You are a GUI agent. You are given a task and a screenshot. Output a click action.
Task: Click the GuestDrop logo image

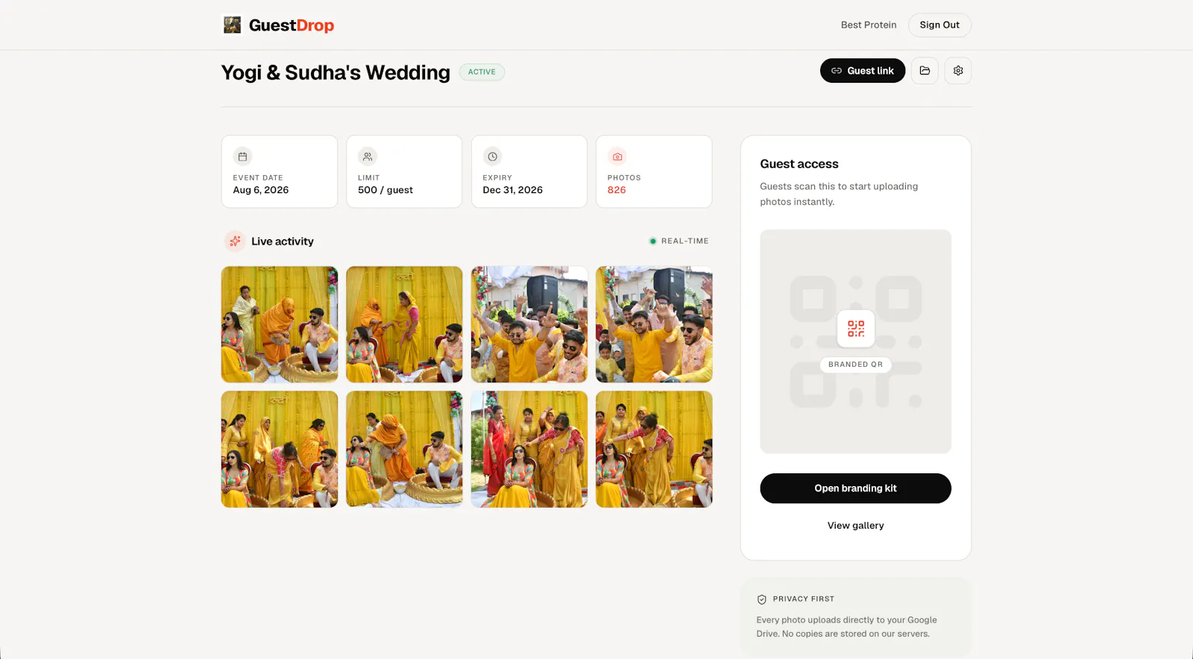tap(233, 25)
